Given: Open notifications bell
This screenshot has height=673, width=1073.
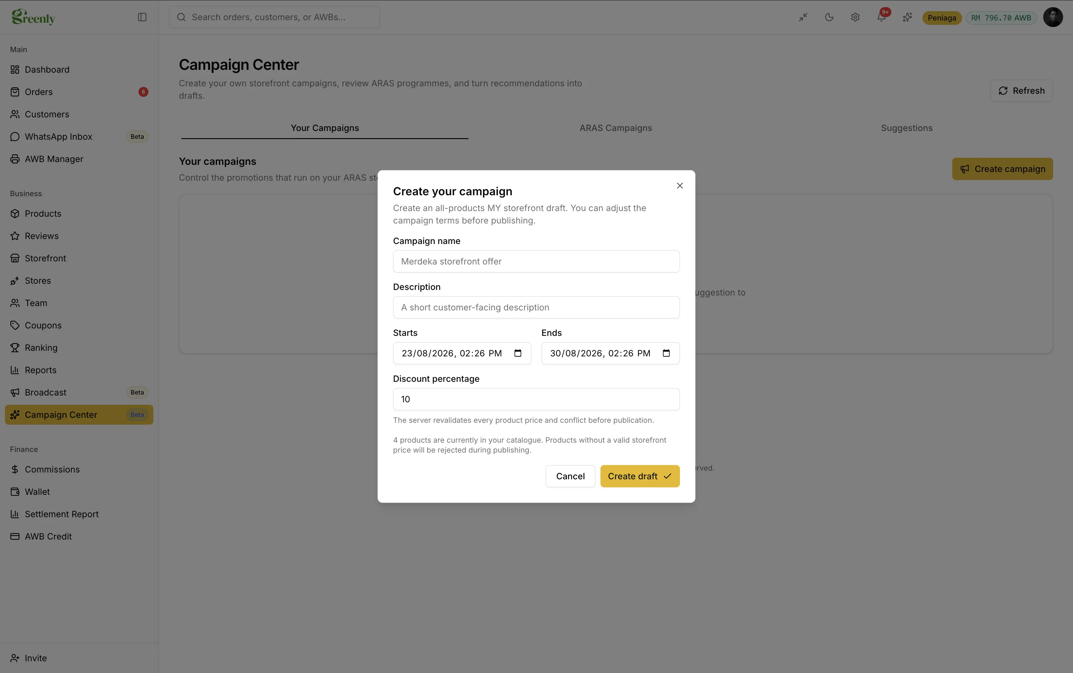Looking at the screenshot, I should tap(881, 17).
